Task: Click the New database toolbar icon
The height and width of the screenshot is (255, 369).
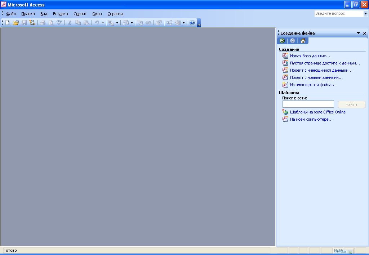Action: pos(8,23)
